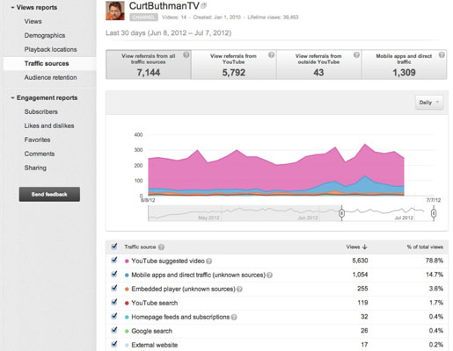This screenshot has height=351, width=453.
Task: Open Likes and dislikes report
Action: pyautogui.click(x=49, y=125)
